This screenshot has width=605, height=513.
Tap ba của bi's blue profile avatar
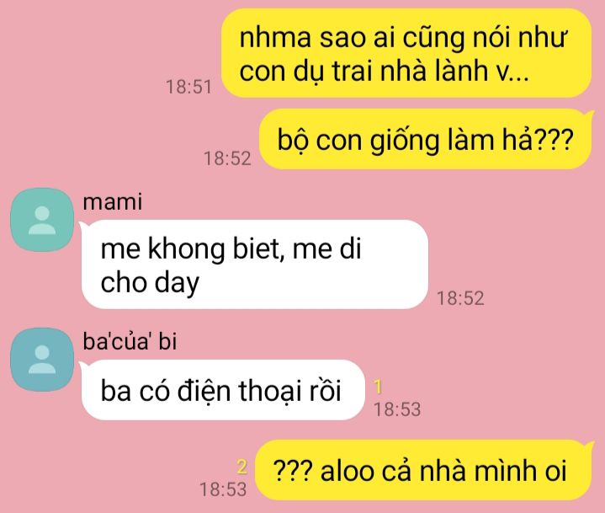point(42,360)
